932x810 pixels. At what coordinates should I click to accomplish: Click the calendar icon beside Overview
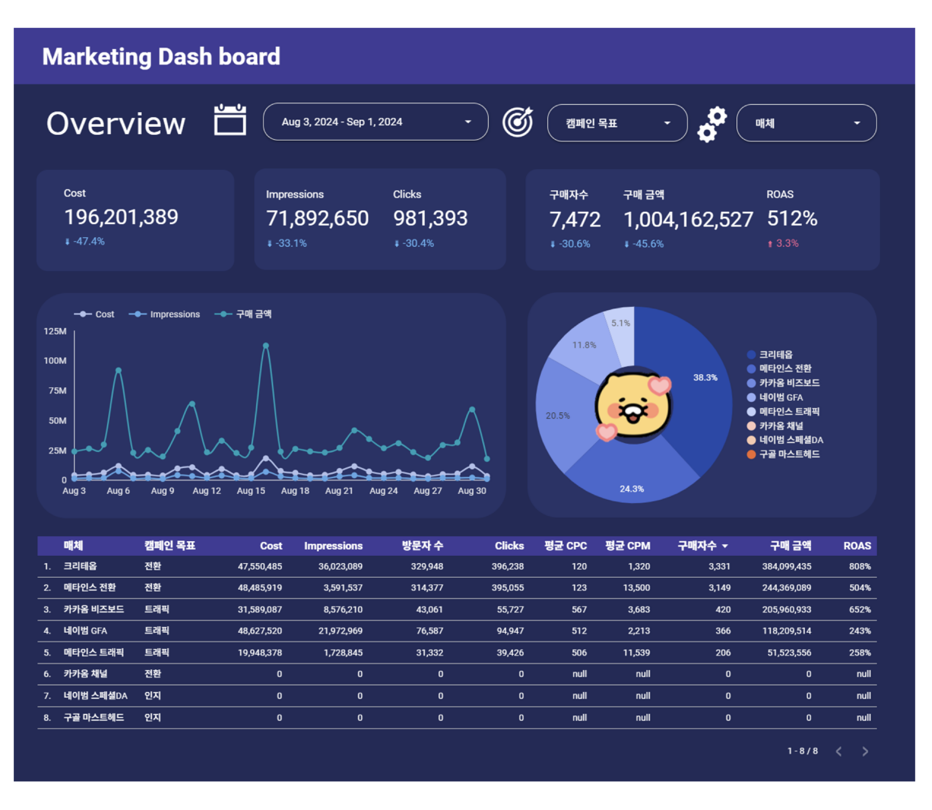click(x=230, y=120)
